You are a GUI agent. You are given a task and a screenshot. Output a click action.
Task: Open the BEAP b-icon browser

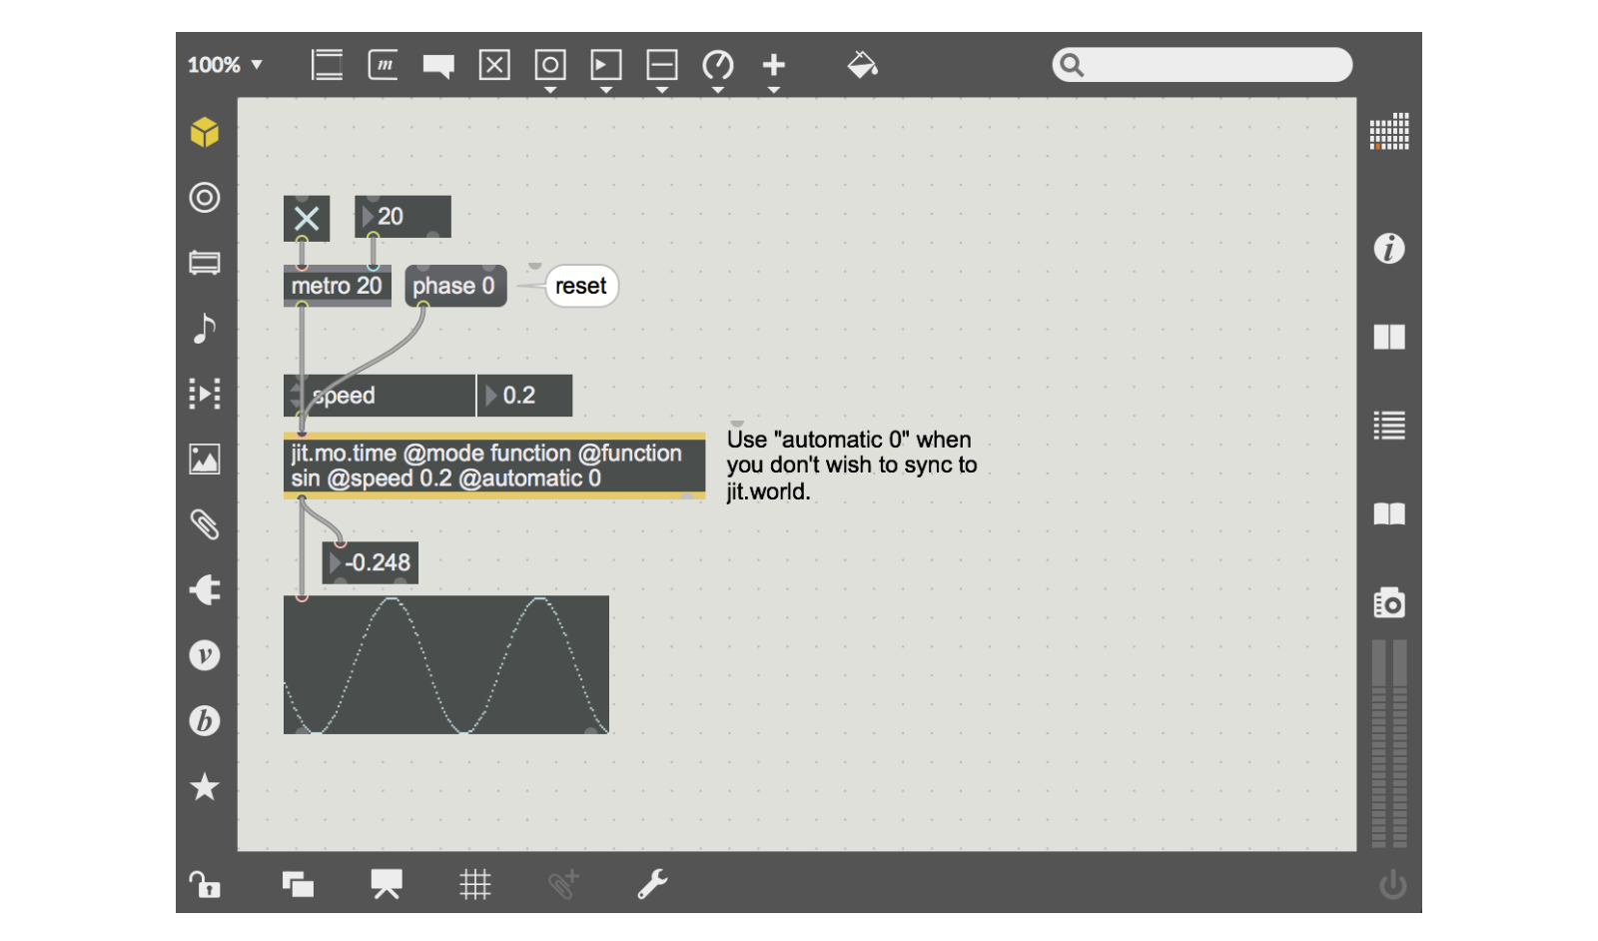point(205,720)
